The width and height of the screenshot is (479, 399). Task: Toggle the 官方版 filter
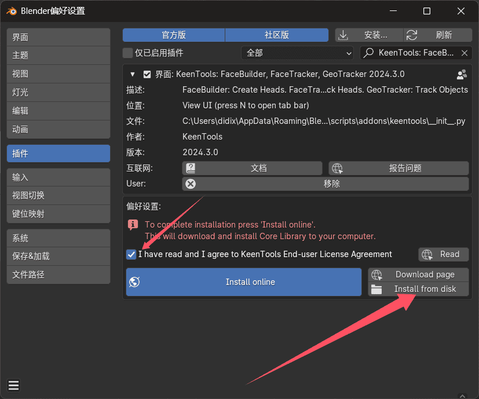pos(174,35)
